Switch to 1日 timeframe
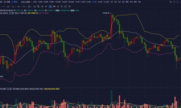This screenshot has width=181, height=108. [111, 2]
